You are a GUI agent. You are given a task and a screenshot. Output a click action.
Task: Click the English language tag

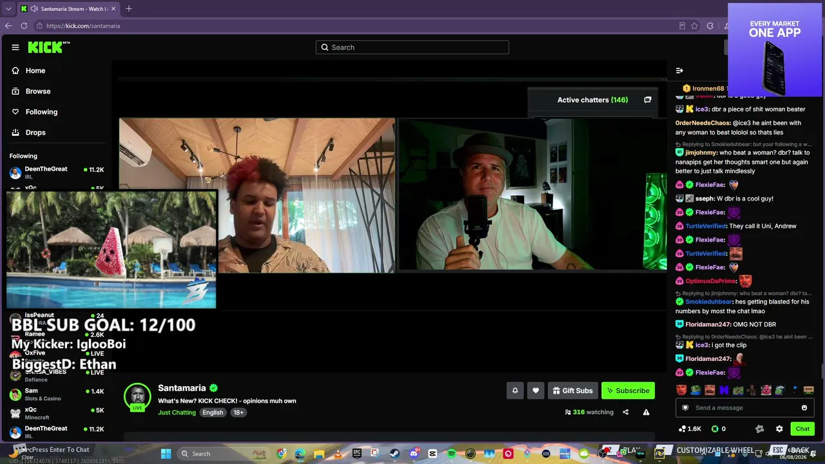(x=213, y=412)
